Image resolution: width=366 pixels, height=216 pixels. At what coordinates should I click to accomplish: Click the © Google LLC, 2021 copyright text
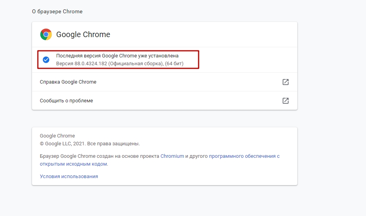(65, 144)
